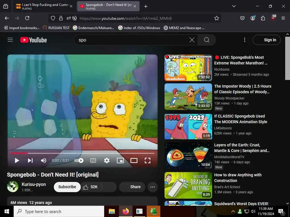Screen dimensions: 290x217
Task: Clear the YouTube search text
Action: (192, 40)
